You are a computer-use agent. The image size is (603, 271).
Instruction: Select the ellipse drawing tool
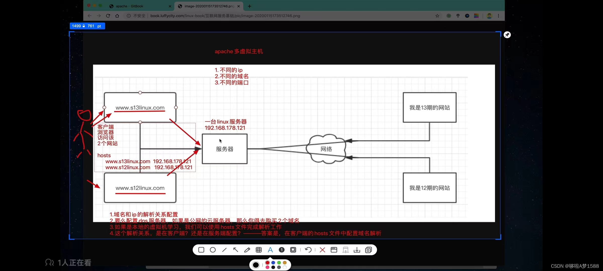pos(213,250)
